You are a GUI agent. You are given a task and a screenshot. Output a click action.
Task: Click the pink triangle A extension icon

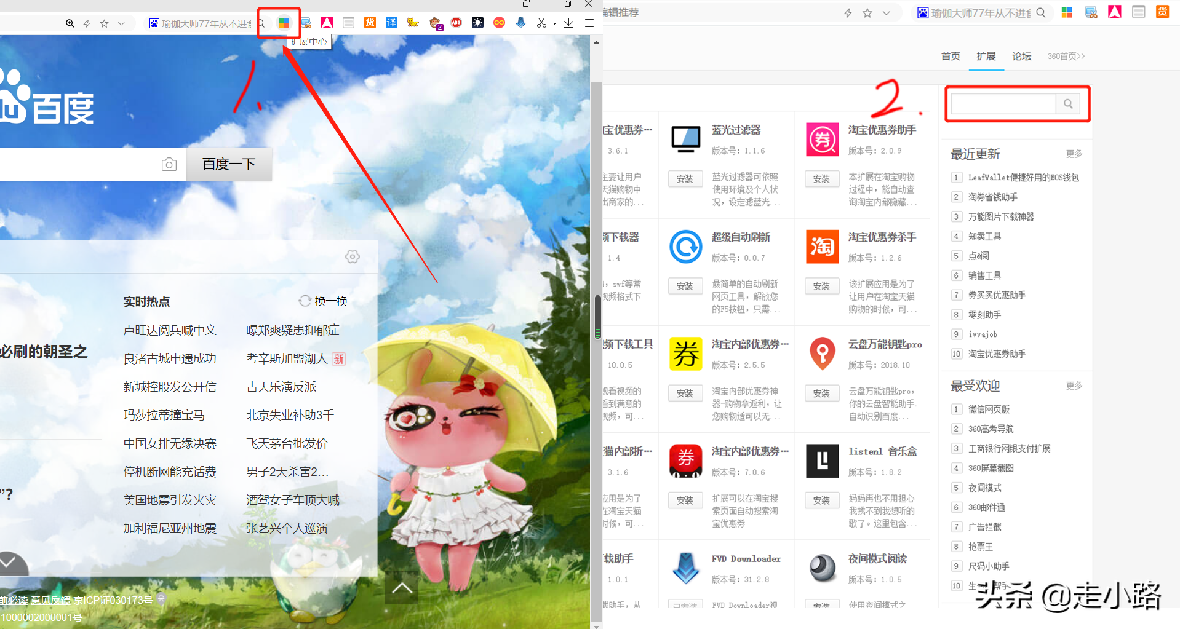(x=327, y=23)
